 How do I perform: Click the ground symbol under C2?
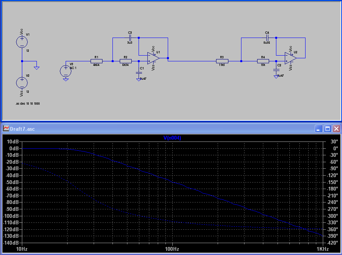[276, 77]
